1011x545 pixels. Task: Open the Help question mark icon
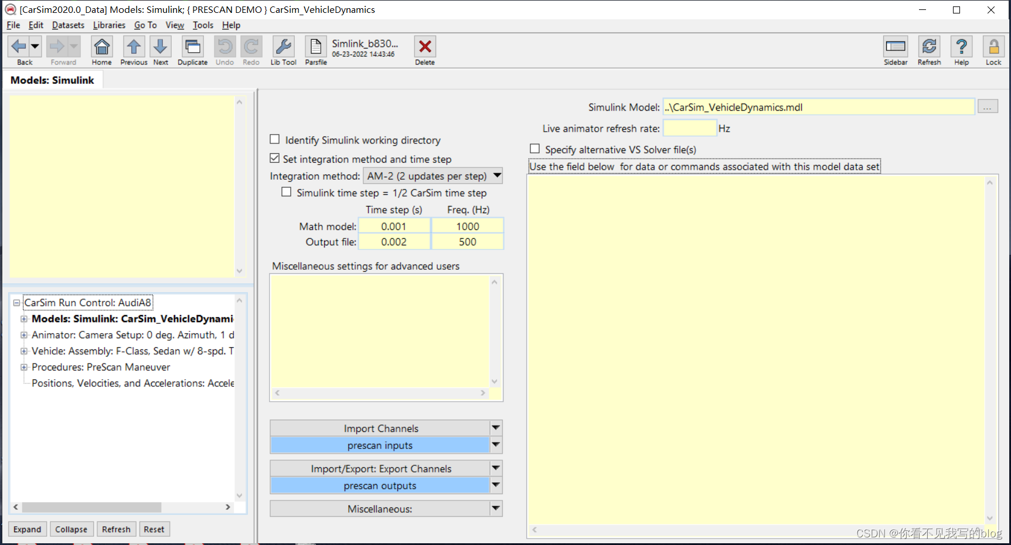(961, 46)
